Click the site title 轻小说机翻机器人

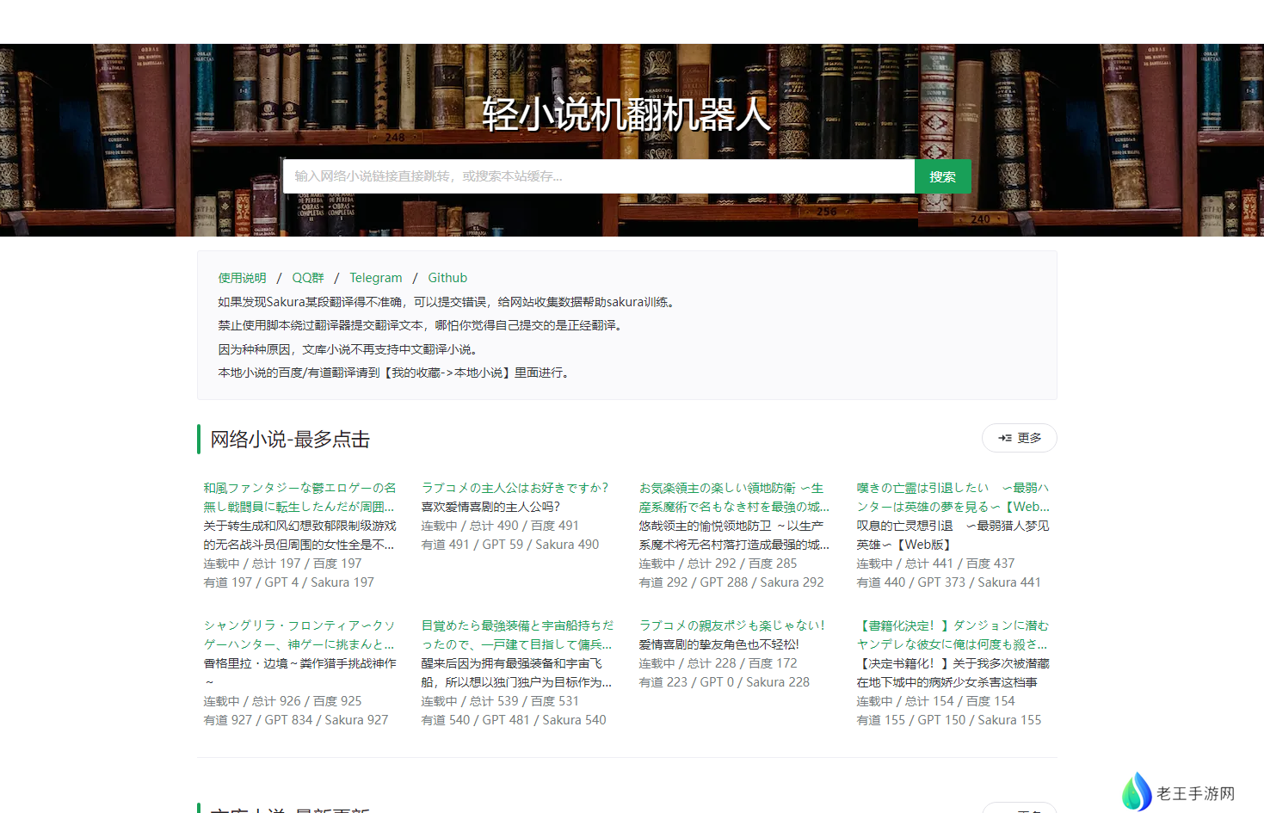point(626,115)
